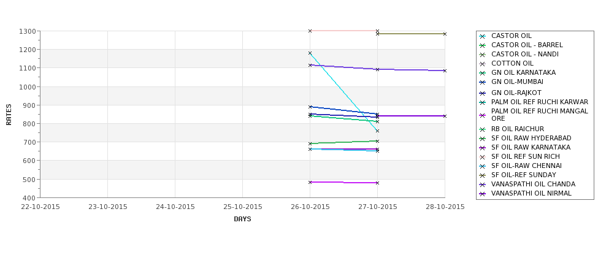
Task: Click the CASTOR OIL legend marker icon
Action: 483,37
